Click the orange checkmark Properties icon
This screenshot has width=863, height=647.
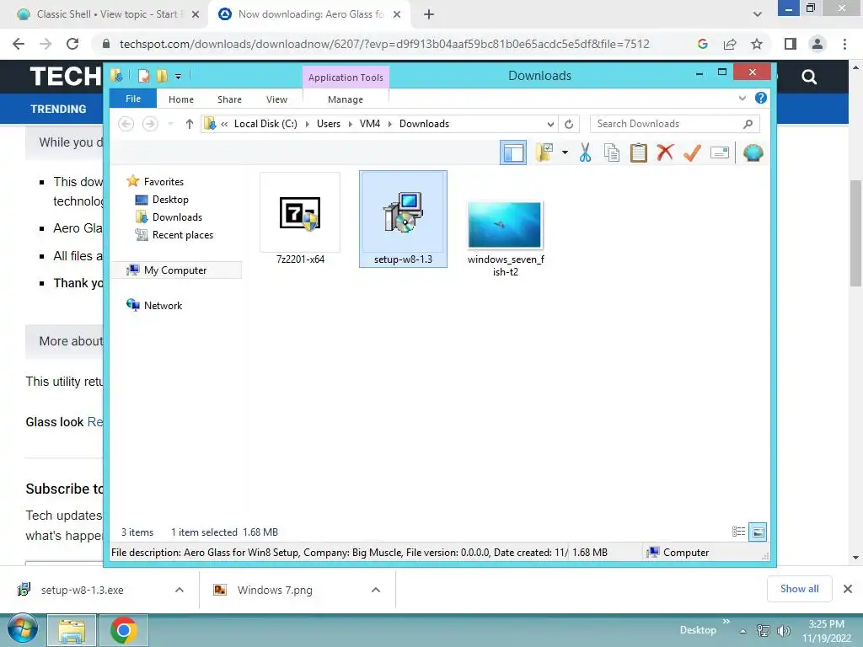coord(692,152)
